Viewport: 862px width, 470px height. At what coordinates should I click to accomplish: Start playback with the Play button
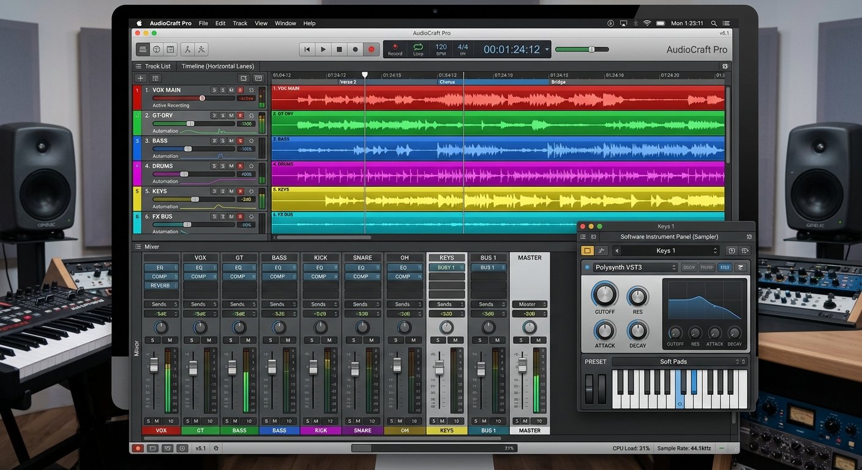323,50
